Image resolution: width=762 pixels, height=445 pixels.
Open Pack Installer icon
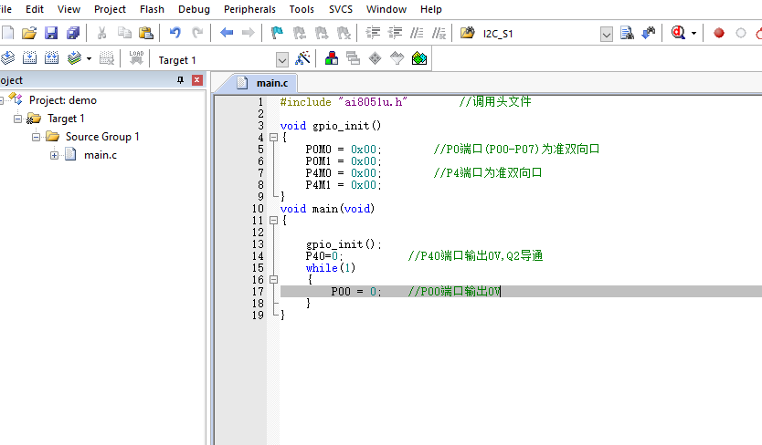pos(418,58)
